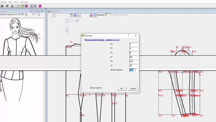Close the Размеры dialog with X
The width and height of the screenshot is (216, 122).
136,36
